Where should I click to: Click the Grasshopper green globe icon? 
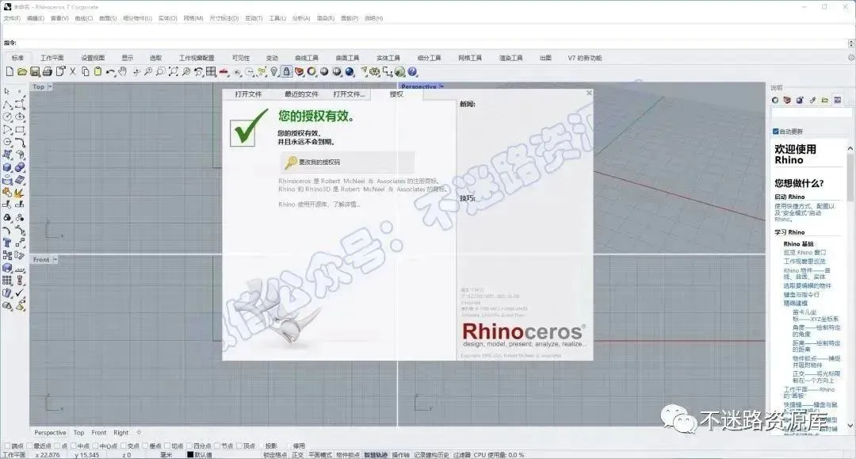point(400,71)
